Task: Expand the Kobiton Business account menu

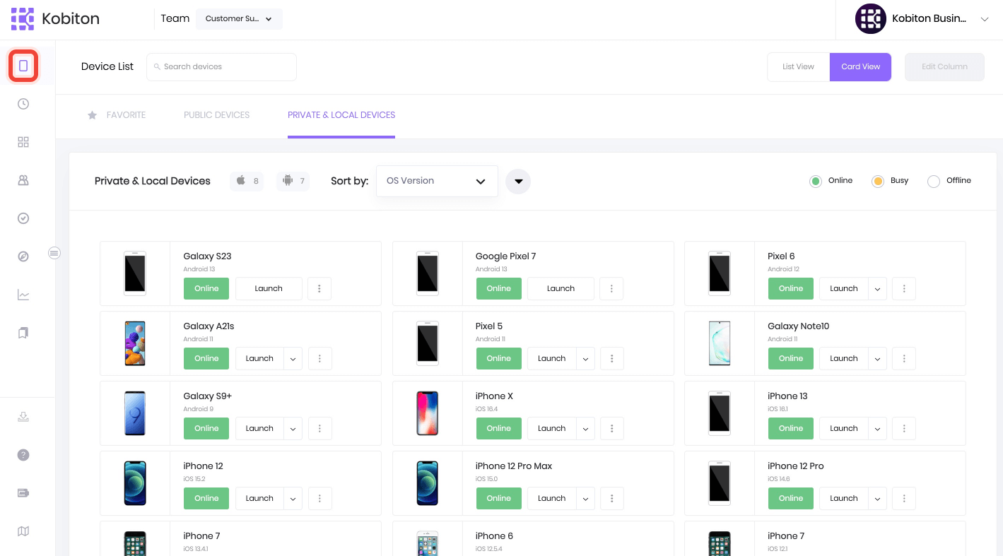Action: [984, 19]
